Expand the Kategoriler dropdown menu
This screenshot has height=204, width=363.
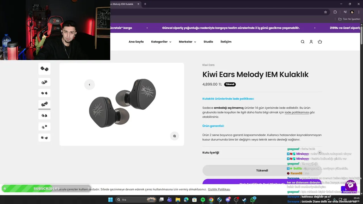161,42
